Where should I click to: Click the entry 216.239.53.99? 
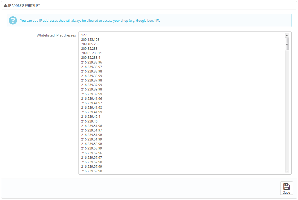(x=92, y=148)
